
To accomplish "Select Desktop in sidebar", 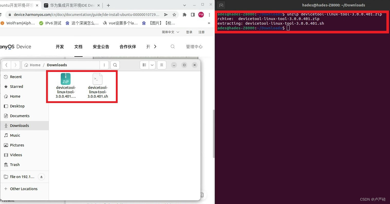I will coord(24,106).
